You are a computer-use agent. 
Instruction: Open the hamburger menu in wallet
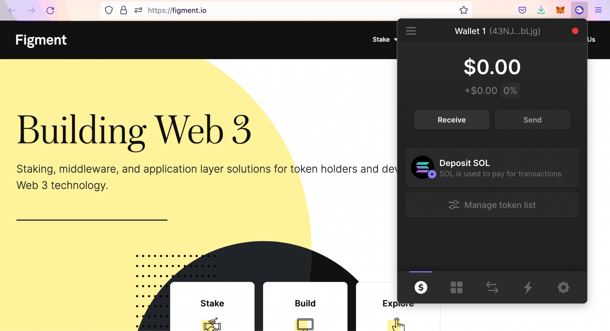[411, 31]
